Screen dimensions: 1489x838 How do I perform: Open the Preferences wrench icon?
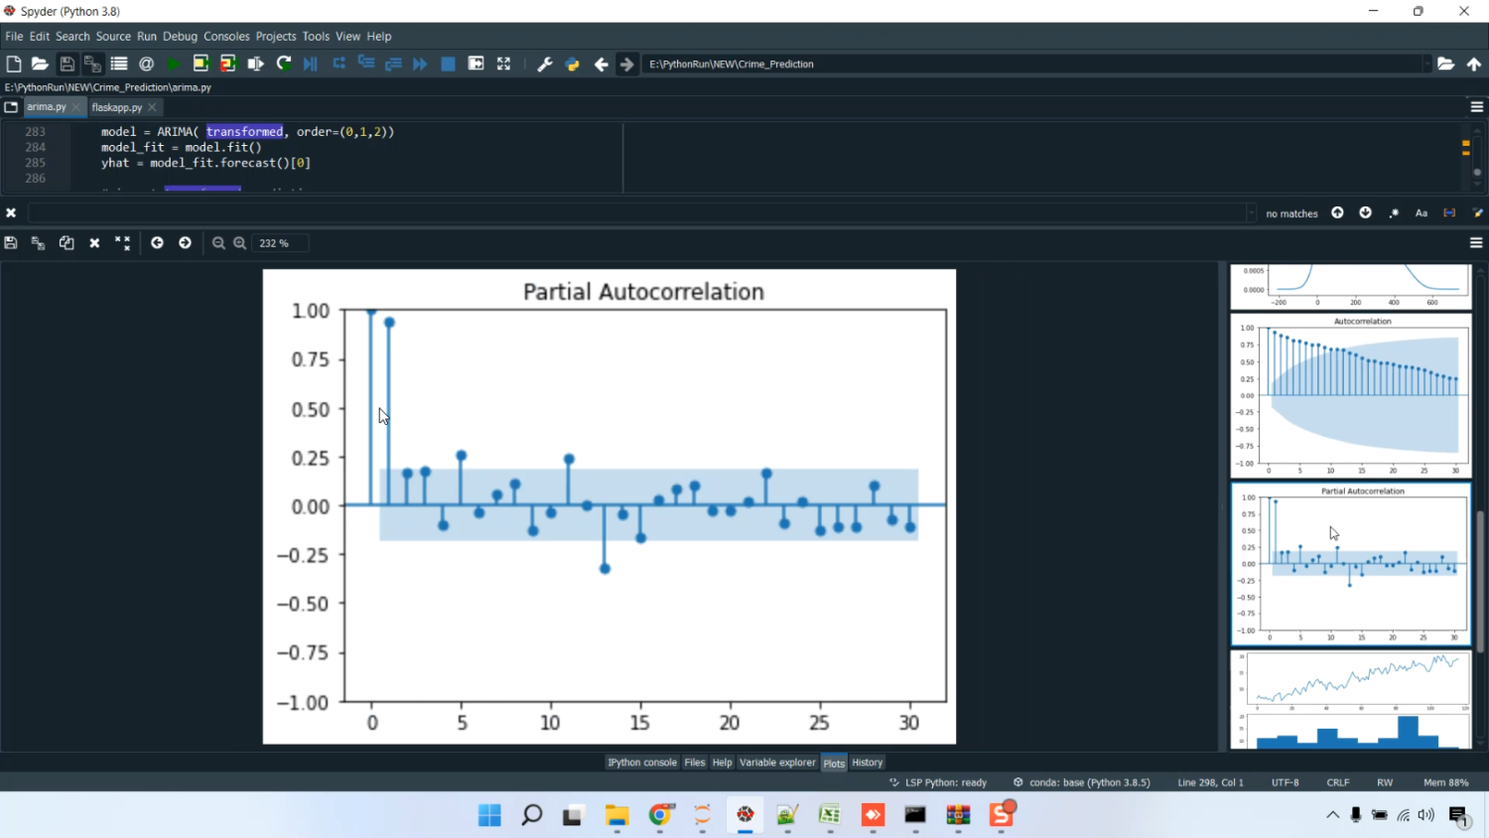click(545, 64)
